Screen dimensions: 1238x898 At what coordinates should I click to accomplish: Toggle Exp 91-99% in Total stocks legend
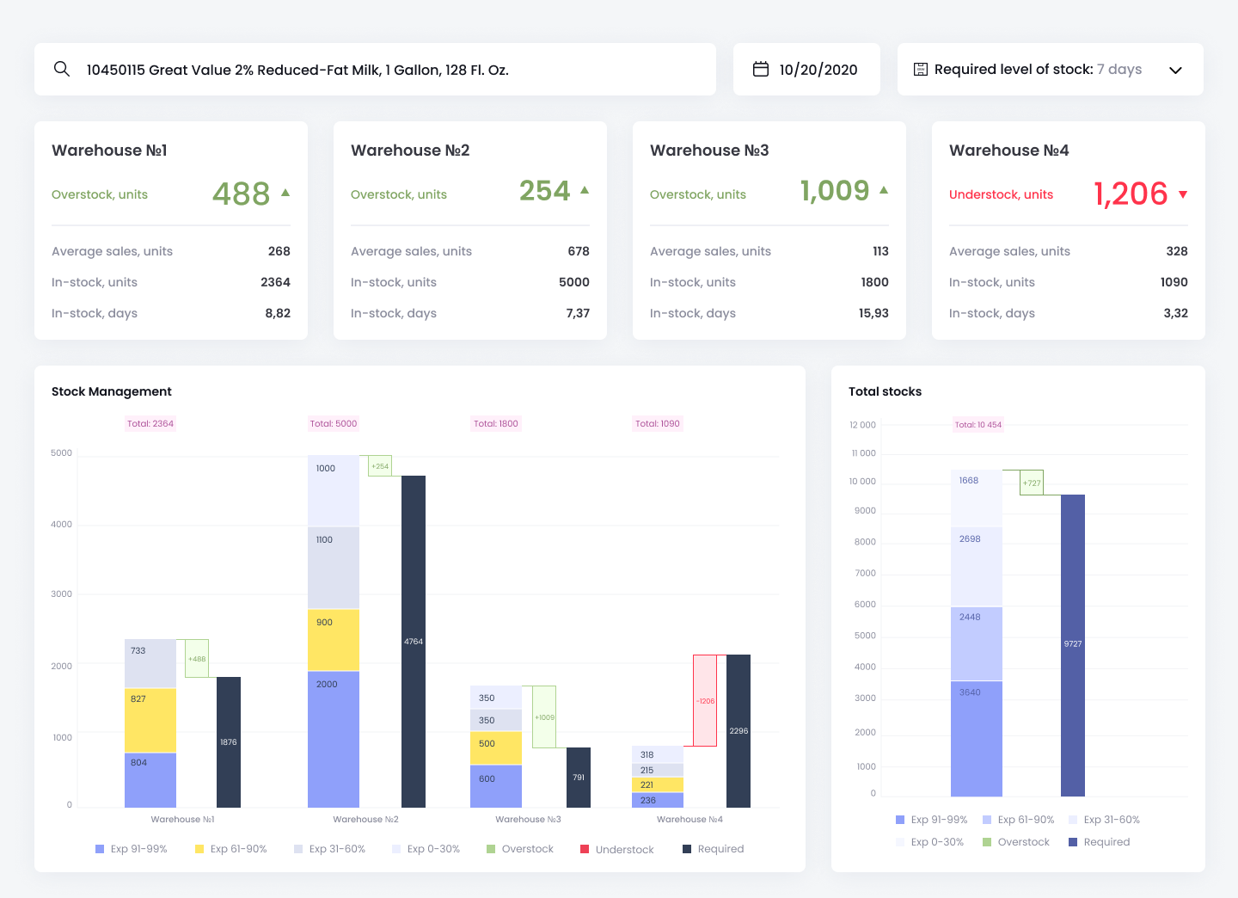(932, 820)
